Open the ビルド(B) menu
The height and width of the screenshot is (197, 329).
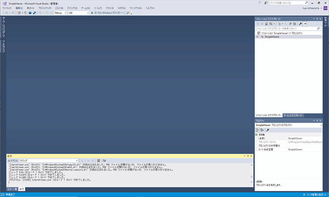click(59, 8)
